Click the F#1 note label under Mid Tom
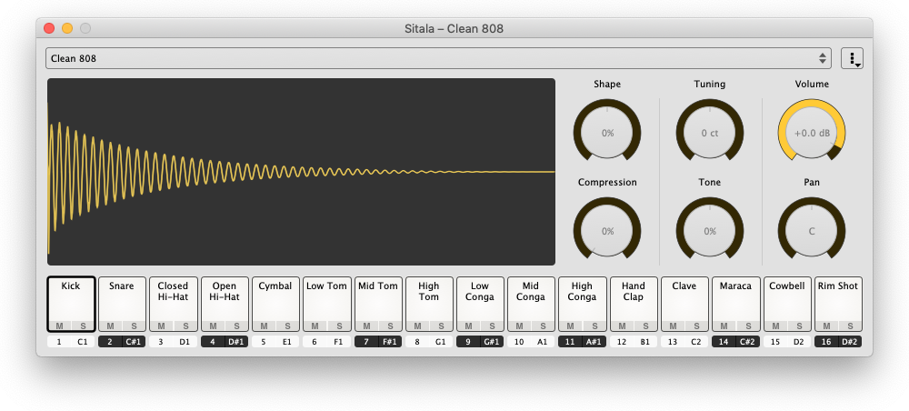 click(390, 341)
